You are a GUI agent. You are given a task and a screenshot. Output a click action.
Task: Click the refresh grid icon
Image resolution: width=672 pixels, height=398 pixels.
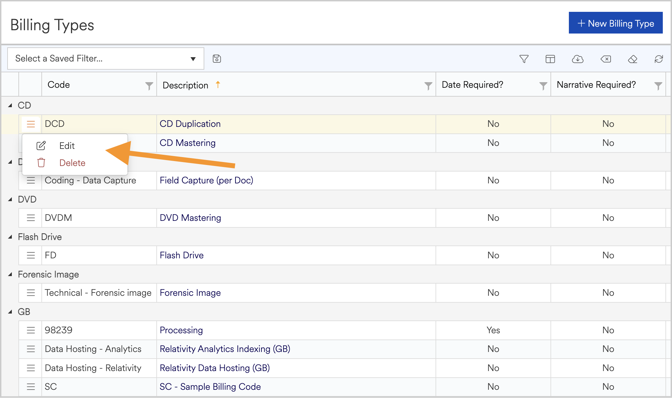(659, 59)
